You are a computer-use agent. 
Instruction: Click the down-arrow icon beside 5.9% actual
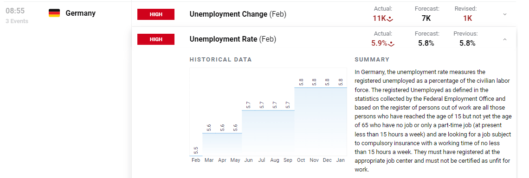point(391,43)
